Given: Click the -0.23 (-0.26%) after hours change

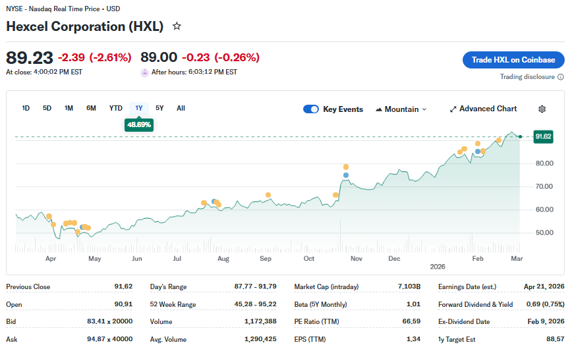Looking at the screenshot, I should 221,57.
